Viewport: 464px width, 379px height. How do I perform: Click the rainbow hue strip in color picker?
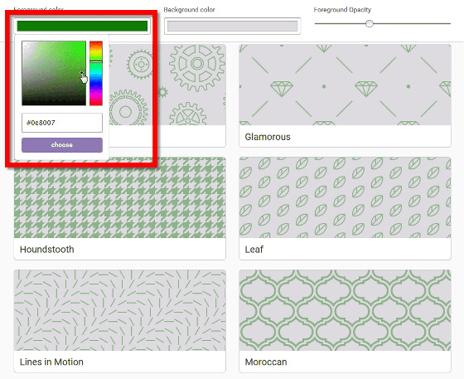(96, 73)
